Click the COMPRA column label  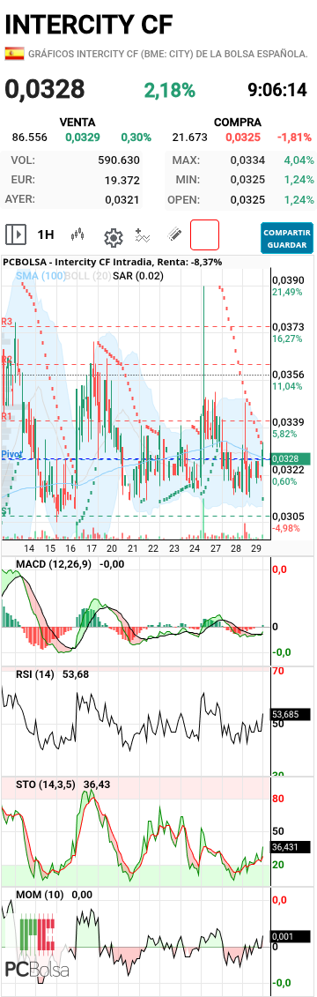click(x=237, y=122)
